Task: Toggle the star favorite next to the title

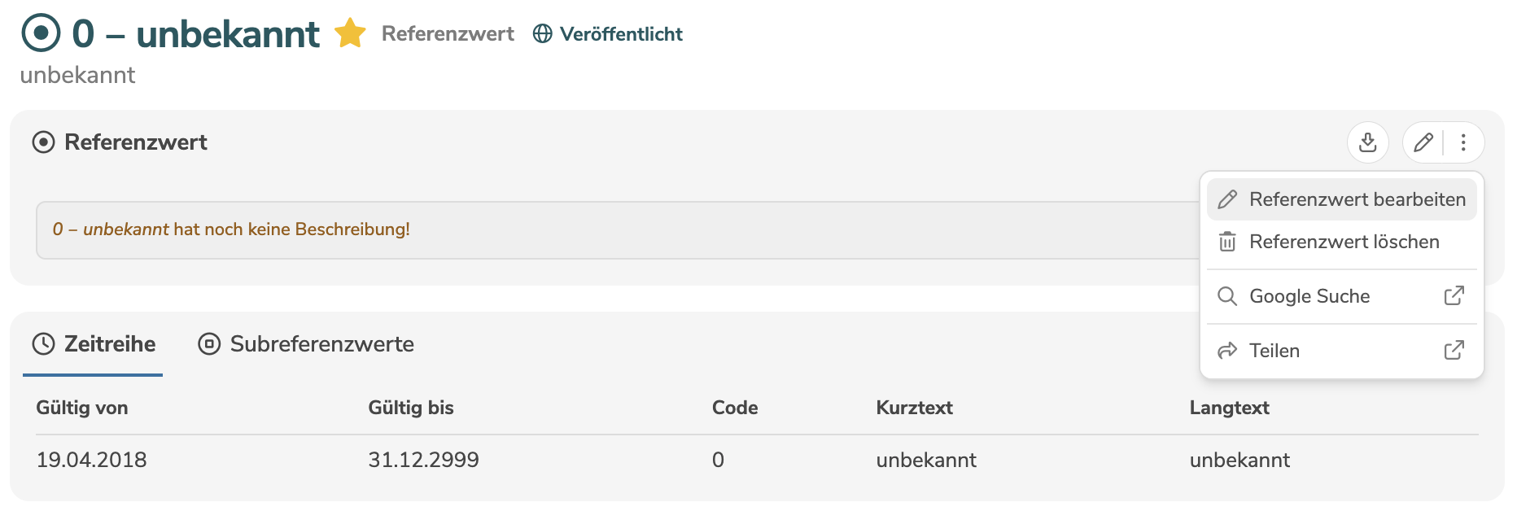Action: 350,33
